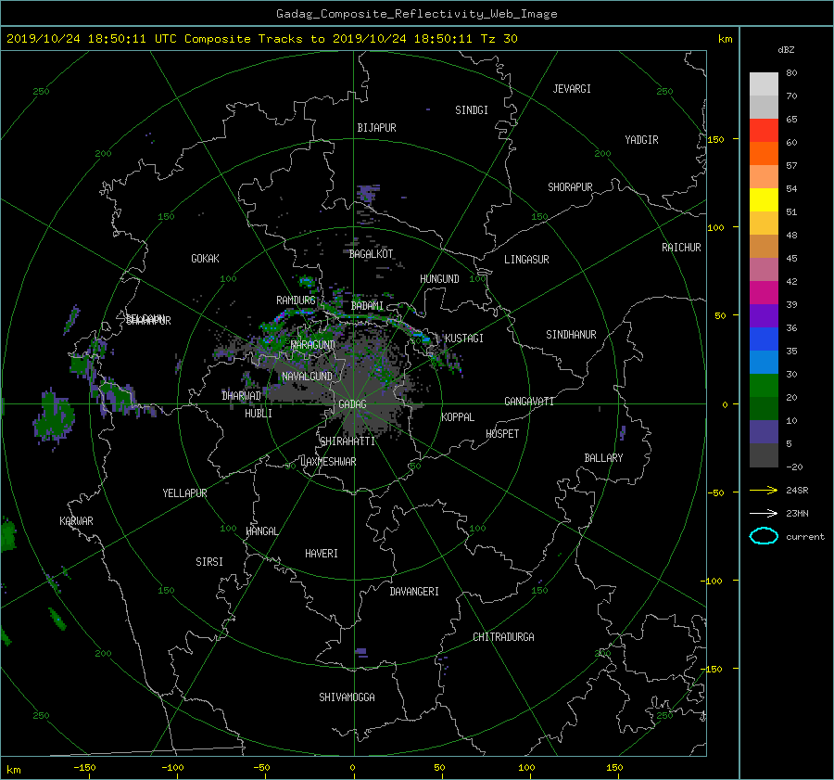Screen dimensions: 834x780
Task: Select the UTC timestamp header line
Action: point(262,39)
